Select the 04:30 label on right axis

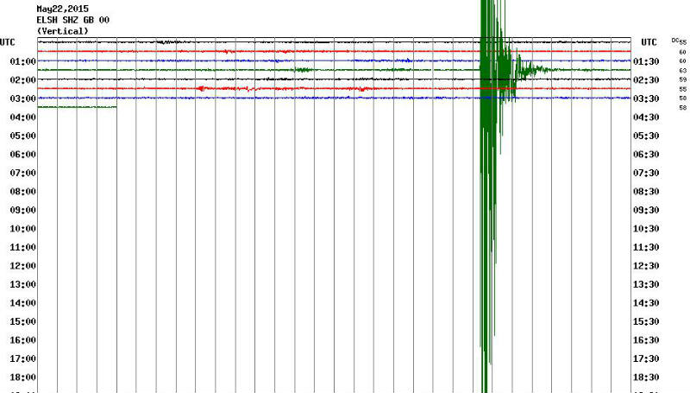(647, 117)
